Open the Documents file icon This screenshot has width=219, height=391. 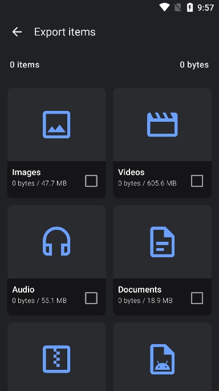pos(163,242)
